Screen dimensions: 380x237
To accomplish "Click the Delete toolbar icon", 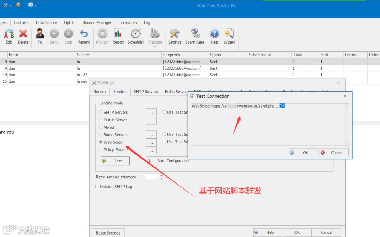I will pyautogui.click(x=23, y=36).
